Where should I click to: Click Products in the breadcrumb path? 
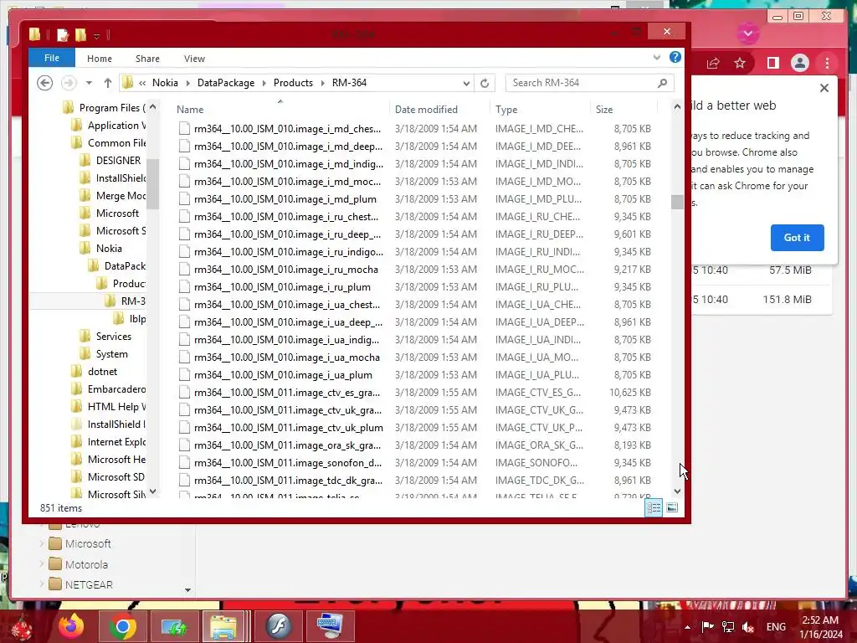coord(293,83)
